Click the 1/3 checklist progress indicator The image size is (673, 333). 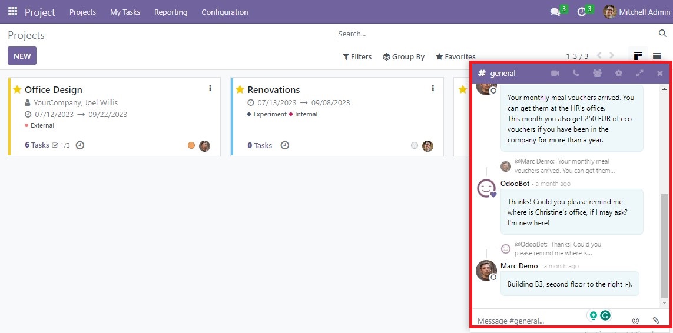point(61,145)
